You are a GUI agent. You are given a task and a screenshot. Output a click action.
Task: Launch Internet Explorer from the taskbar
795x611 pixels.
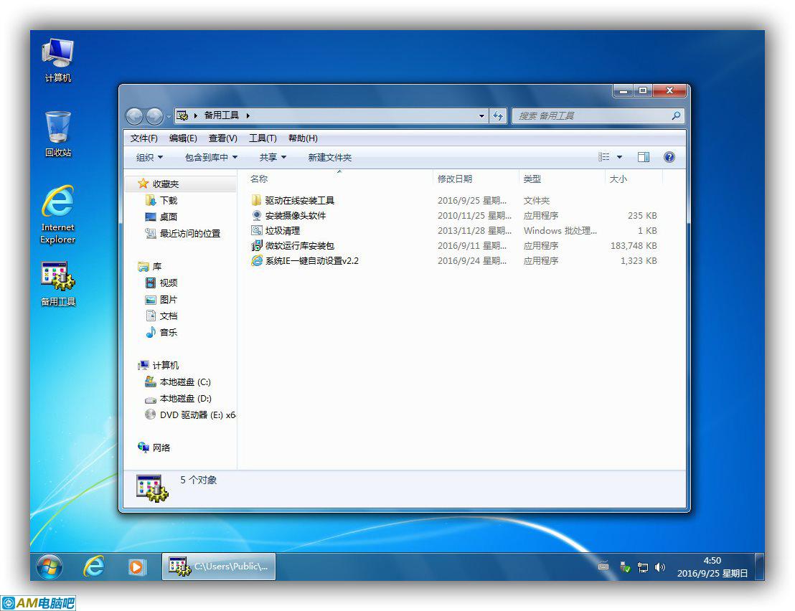[x=94, y=567]
